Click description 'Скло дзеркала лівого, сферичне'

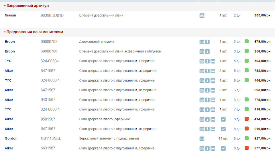tap(105, 119)
